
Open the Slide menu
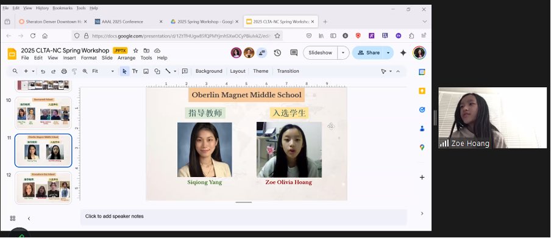[x=107, y=58]
